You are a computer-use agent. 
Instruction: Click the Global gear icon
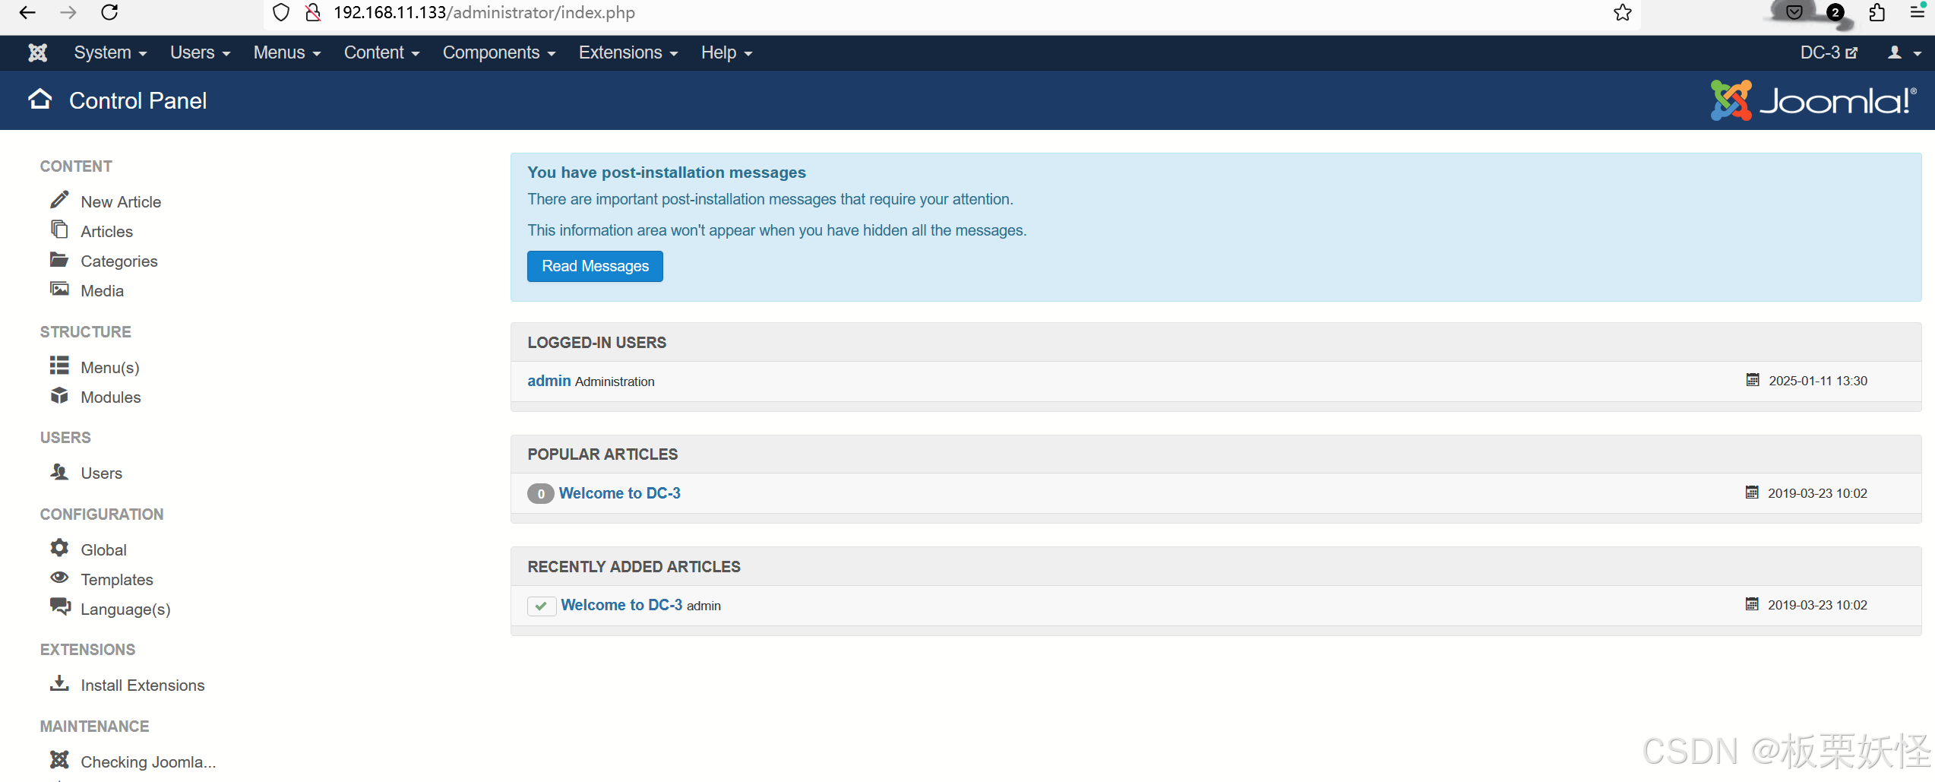(59, 548)
